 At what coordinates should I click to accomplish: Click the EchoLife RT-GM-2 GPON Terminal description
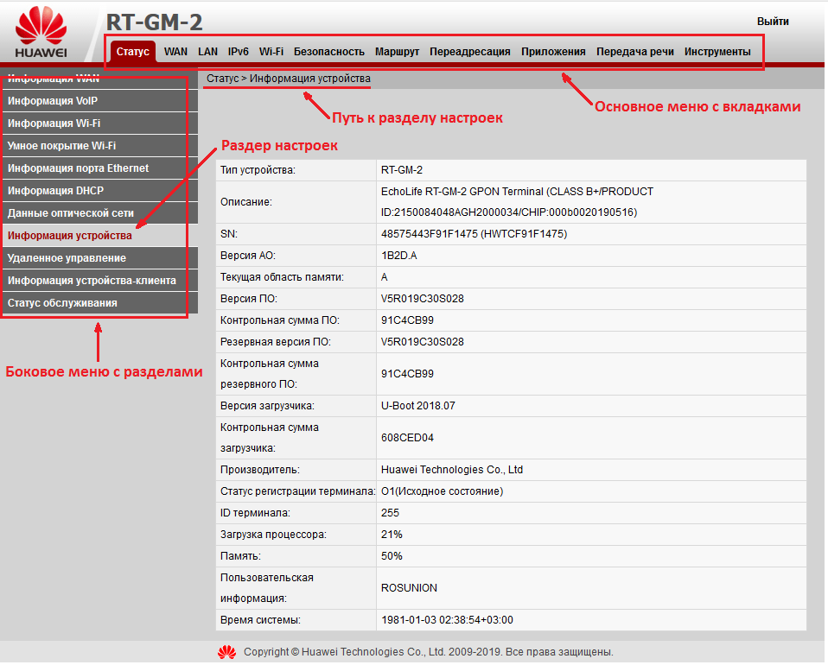pos(517,202)
